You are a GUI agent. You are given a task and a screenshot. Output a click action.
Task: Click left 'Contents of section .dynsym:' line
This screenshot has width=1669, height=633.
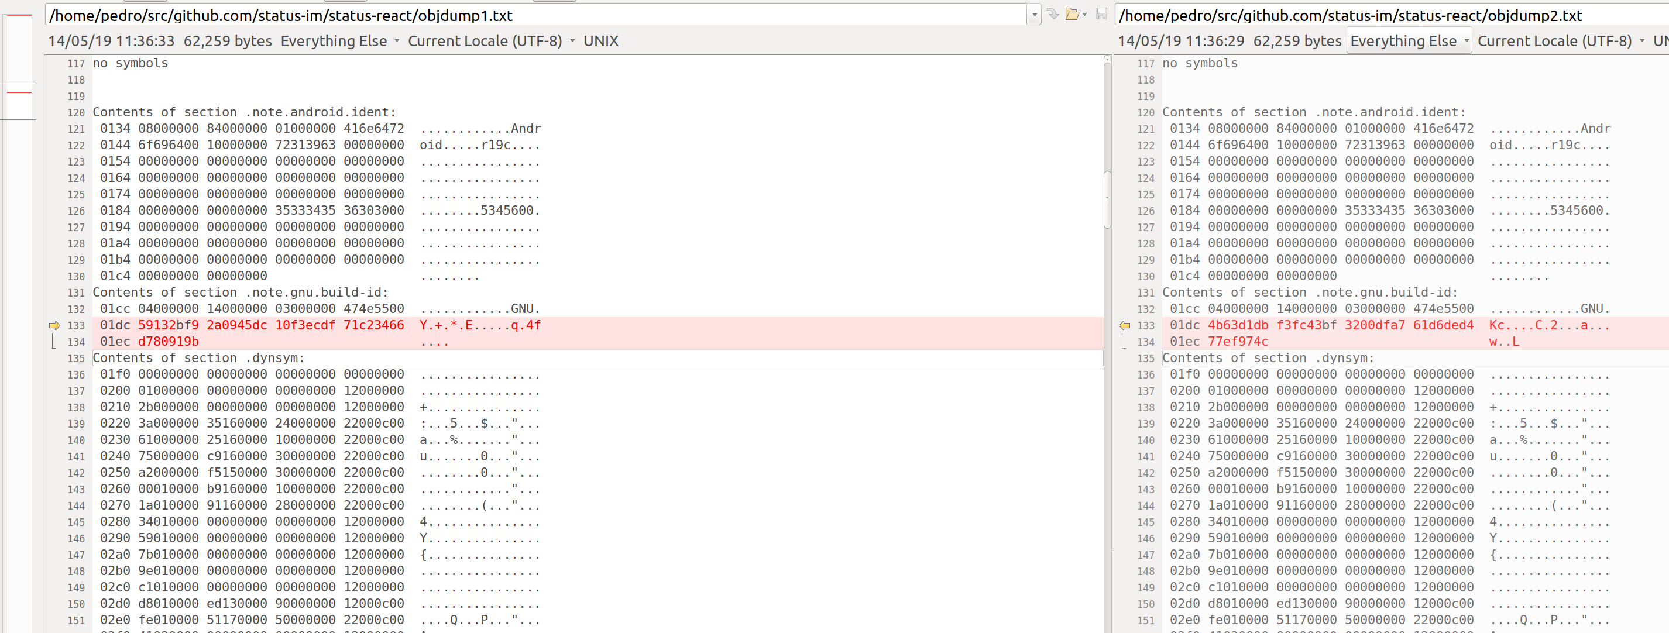tap(198, 357)
